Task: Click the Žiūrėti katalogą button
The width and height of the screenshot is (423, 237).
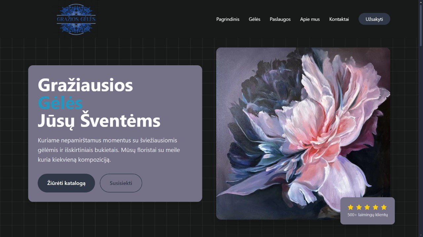Action: click(66, 183)
